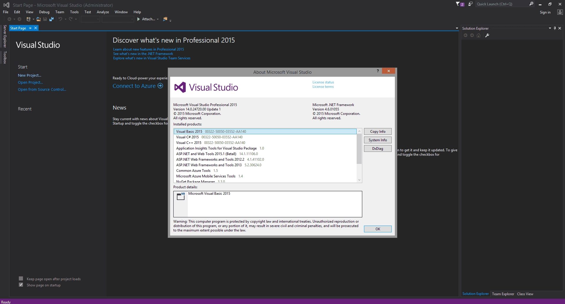Uncheck Show page on startup
This screenshot has width=565, height=304.
[21, 285]
